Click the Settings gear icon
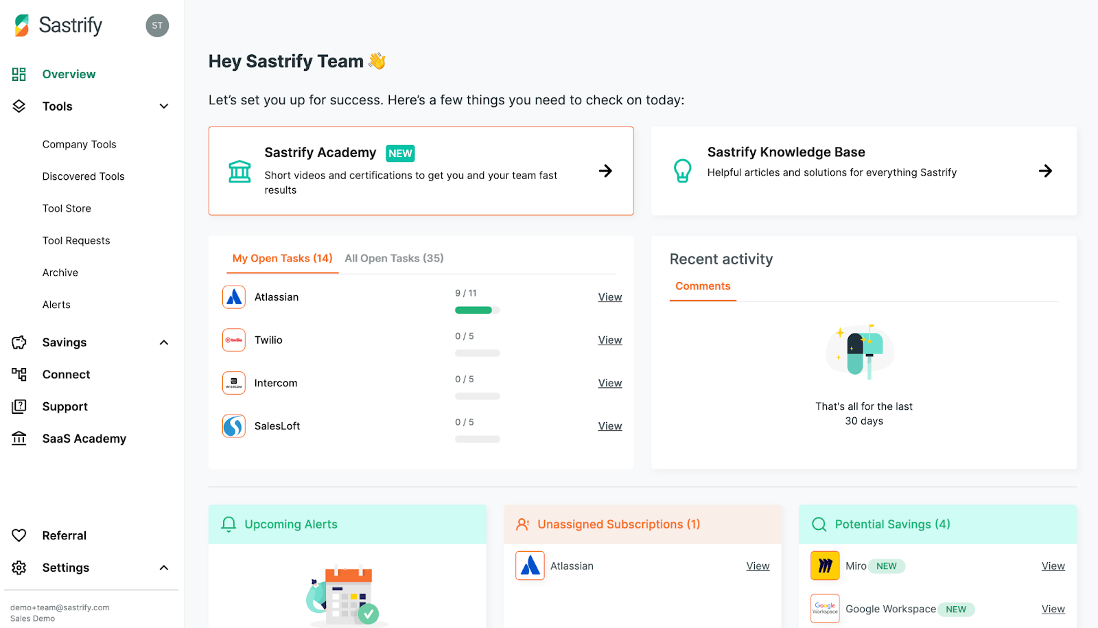The image size is (1098, 628). (19, 568)
